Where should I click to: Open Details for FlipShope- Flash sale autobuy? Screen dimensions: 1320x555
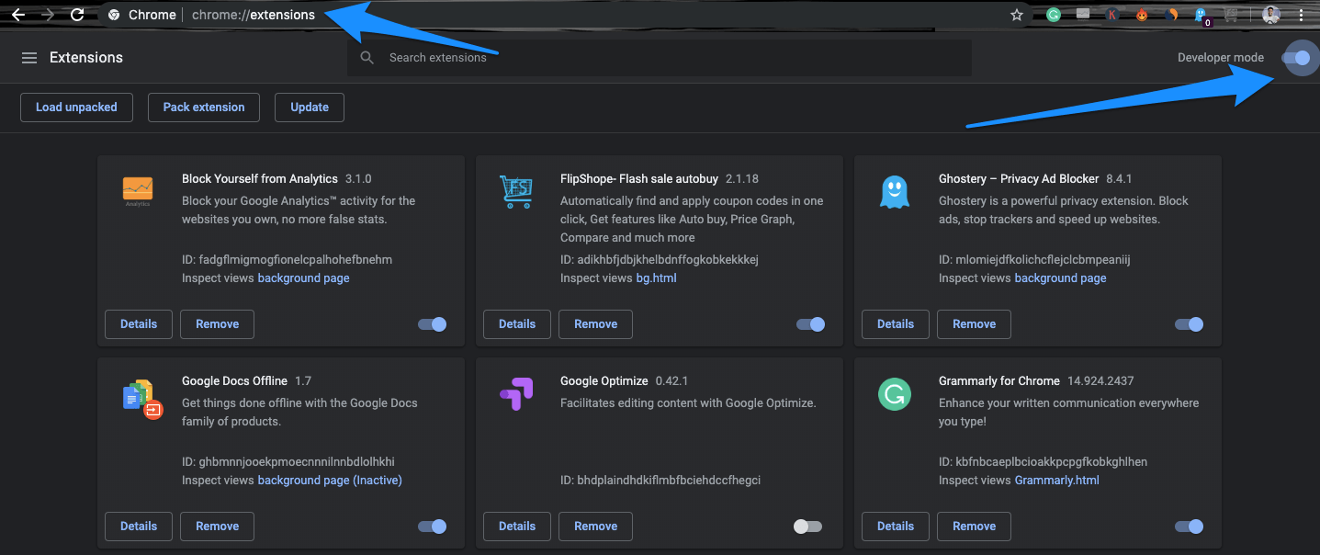(x=517, y=324)
